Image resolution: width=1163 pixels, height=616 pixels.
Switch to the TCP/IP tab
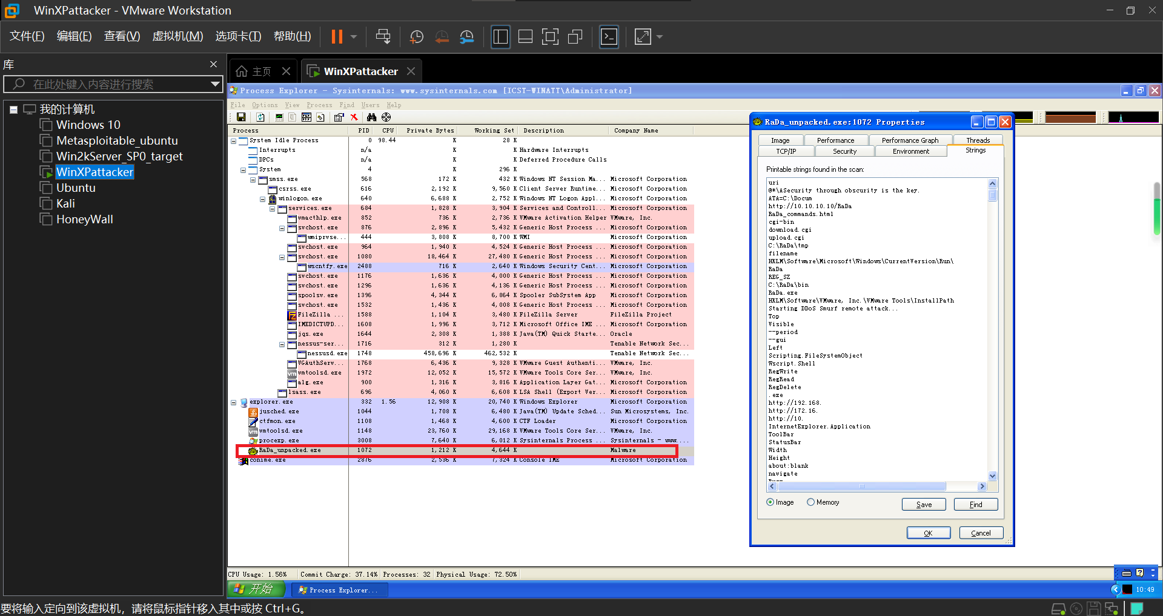tap(786, 151)
